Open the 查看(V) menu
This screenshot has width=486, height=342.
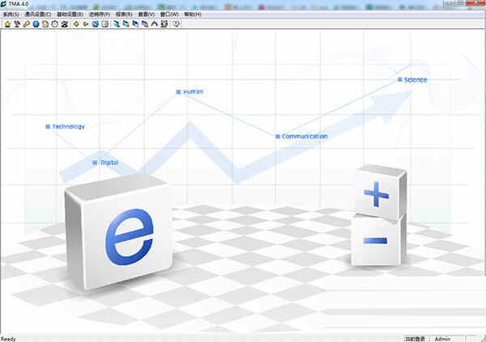(x=147, y=15)
